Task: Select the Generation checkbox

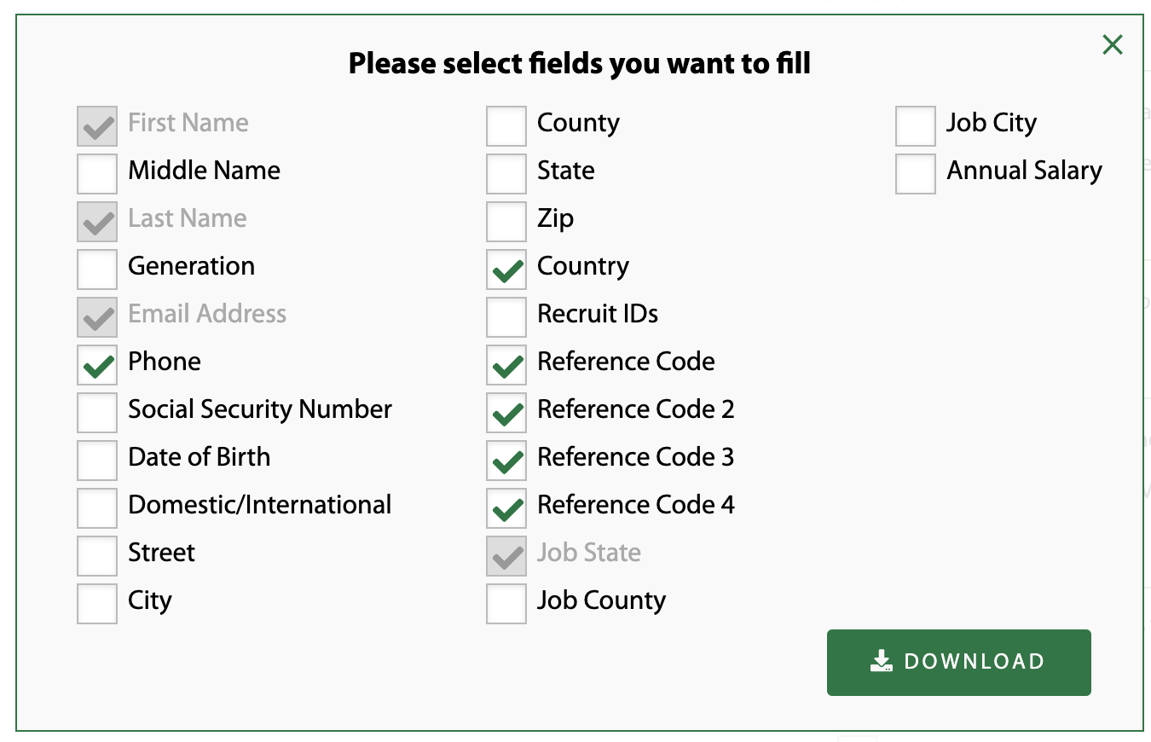Action: click(97, 270)
